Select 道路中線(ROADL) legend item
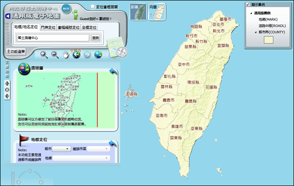Screen dimensions: 294x186 [272, 26]
